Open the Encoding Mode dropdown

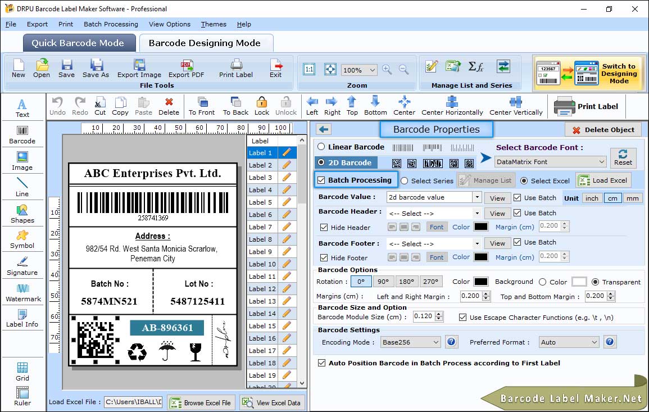[x=411, y=342]
